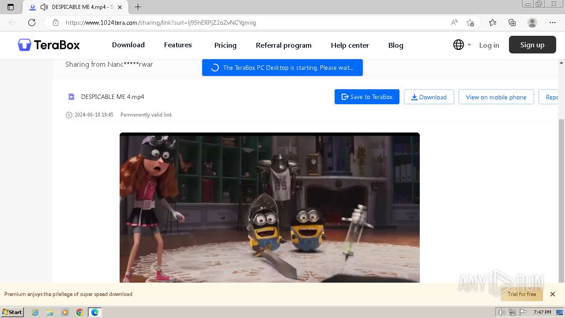Open the Read aloud icon in address bar

(454, 23)
